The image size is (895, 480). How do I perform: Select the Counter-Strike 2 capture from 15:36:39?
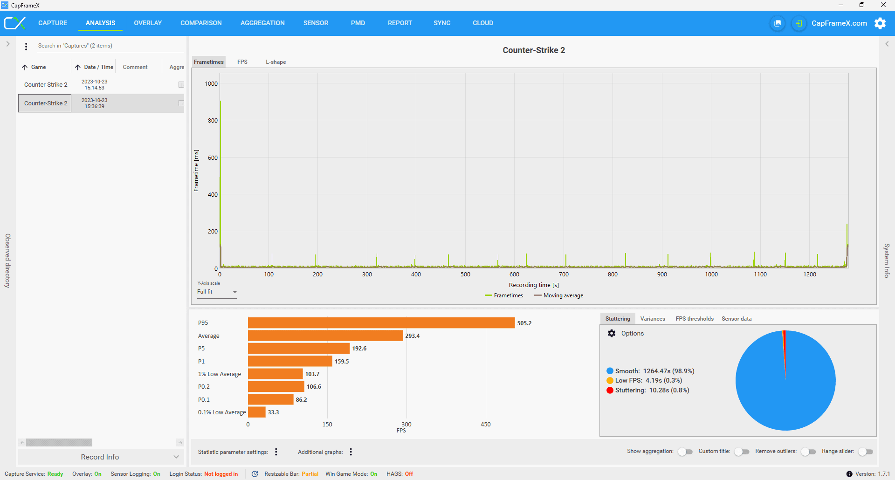[101, 103]
